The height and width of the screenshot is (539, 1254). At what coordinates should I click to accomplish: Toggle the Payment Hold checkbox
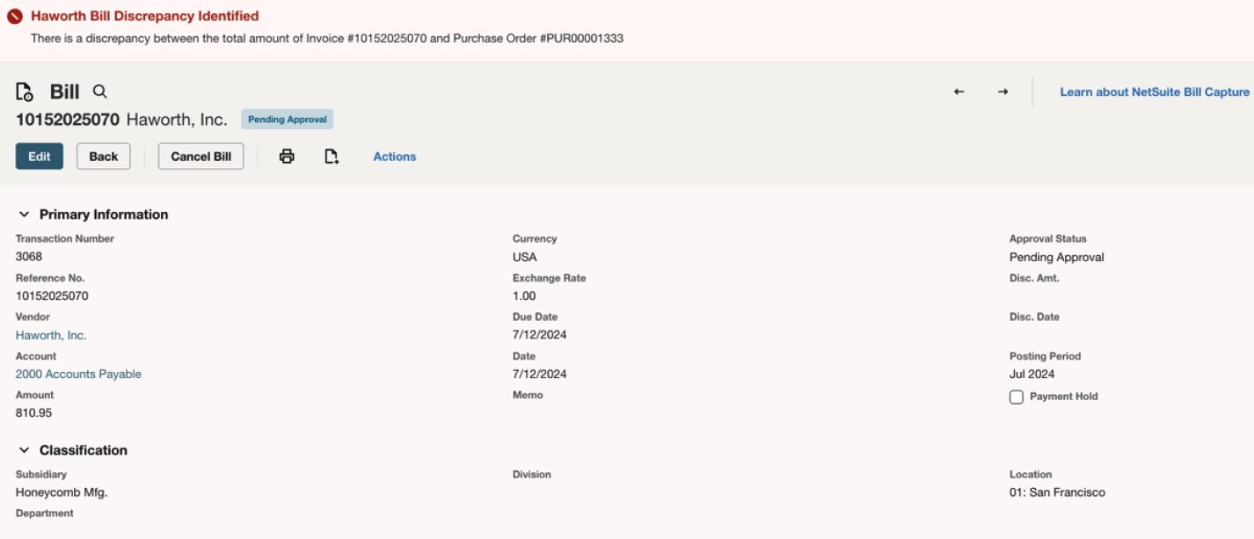pos(1017,397)
